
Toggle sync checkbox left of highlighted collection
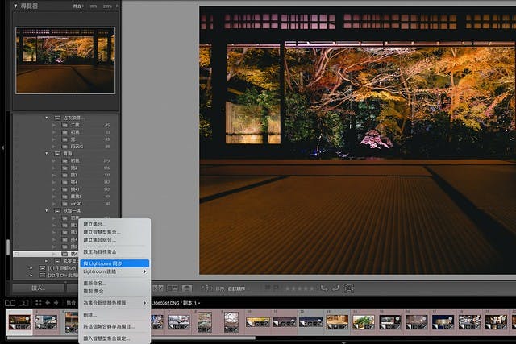point(16,254)
